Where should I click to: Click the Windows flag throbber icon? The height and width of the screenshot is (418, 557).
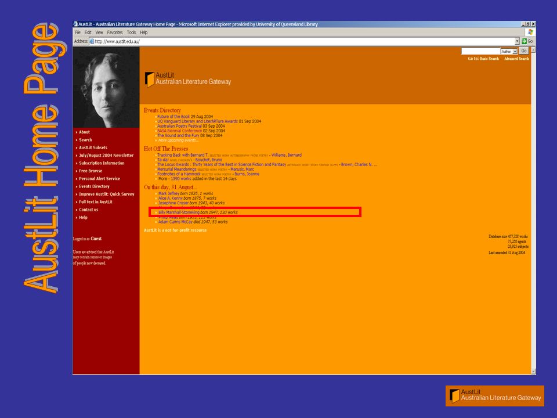[x=530, y=32]
